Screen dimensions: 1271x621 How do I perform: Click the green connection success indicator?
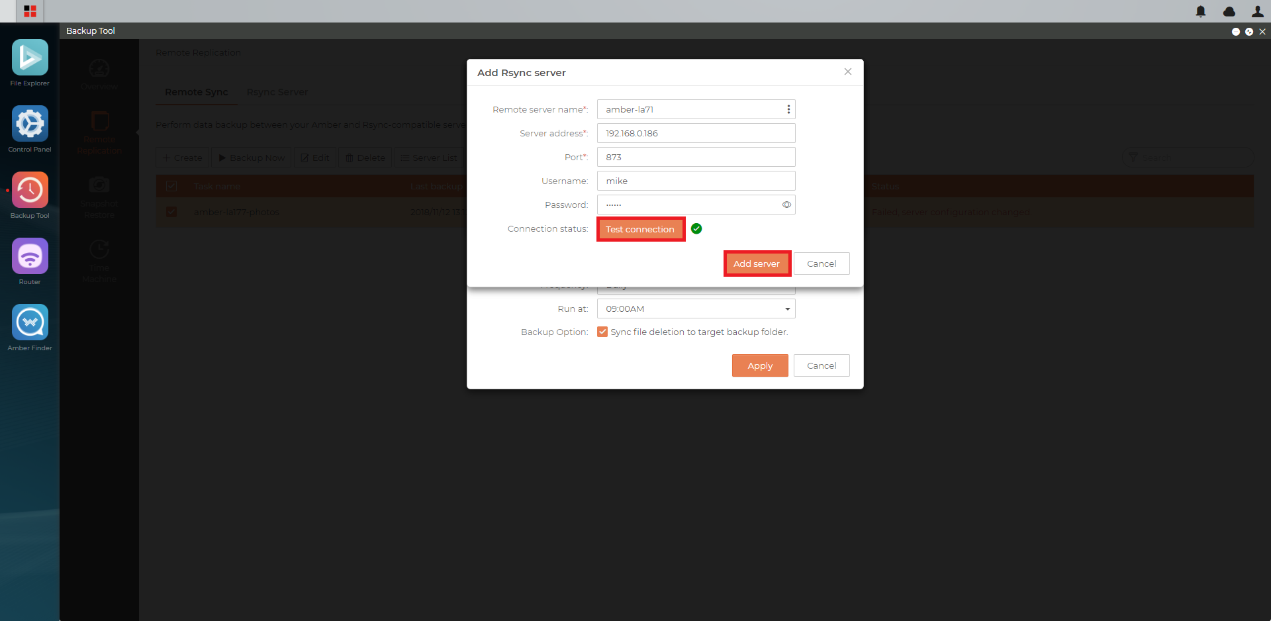point(696,228)
